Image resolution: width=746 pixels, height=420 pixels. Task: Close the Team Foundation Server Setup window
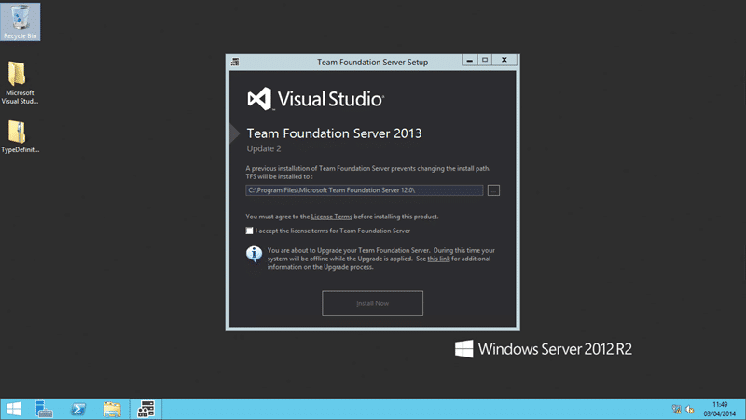pos(504,60)
